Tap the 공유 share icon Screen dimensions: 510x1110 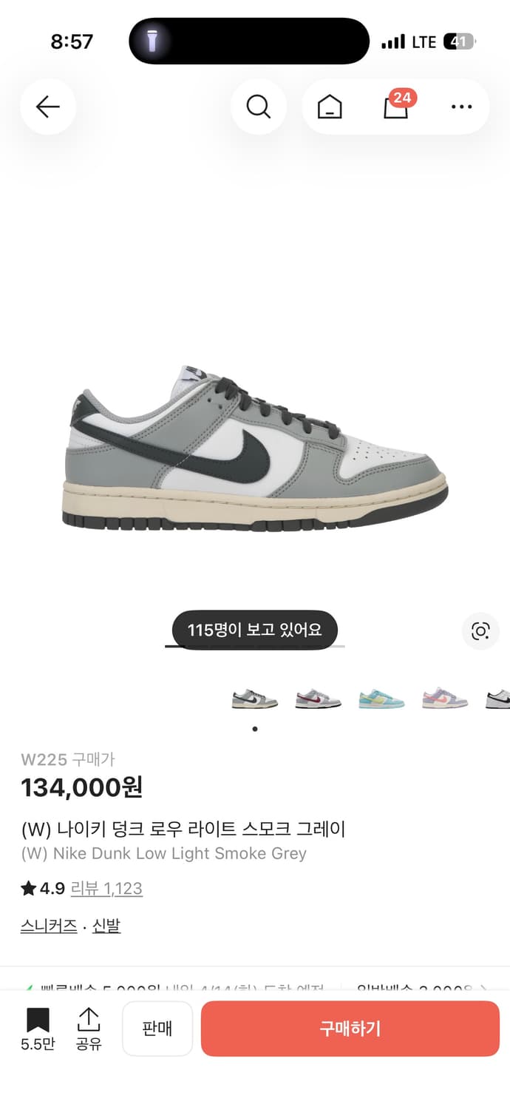pyautogui.click(x=89, y=1029)
